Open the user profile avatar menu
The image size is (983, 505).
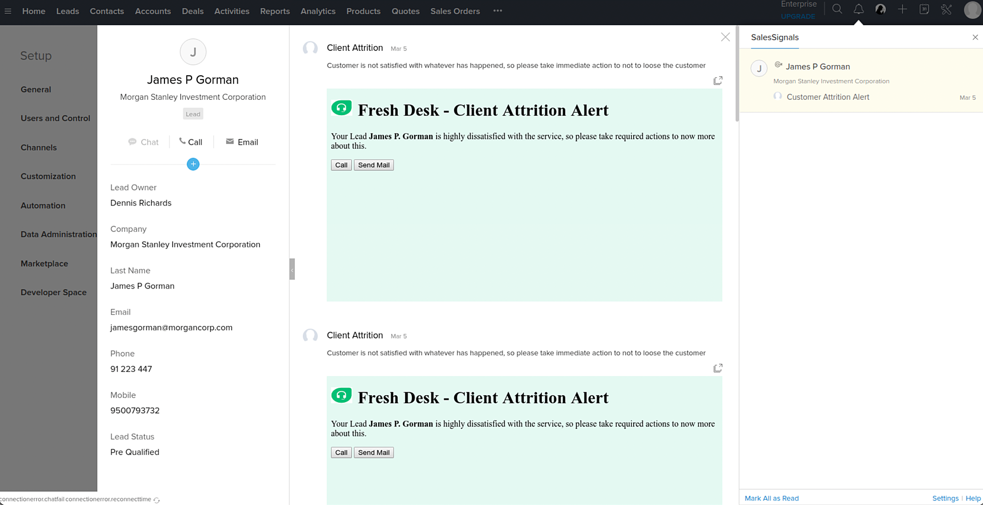pyautogui.click(x=972, y=10)
